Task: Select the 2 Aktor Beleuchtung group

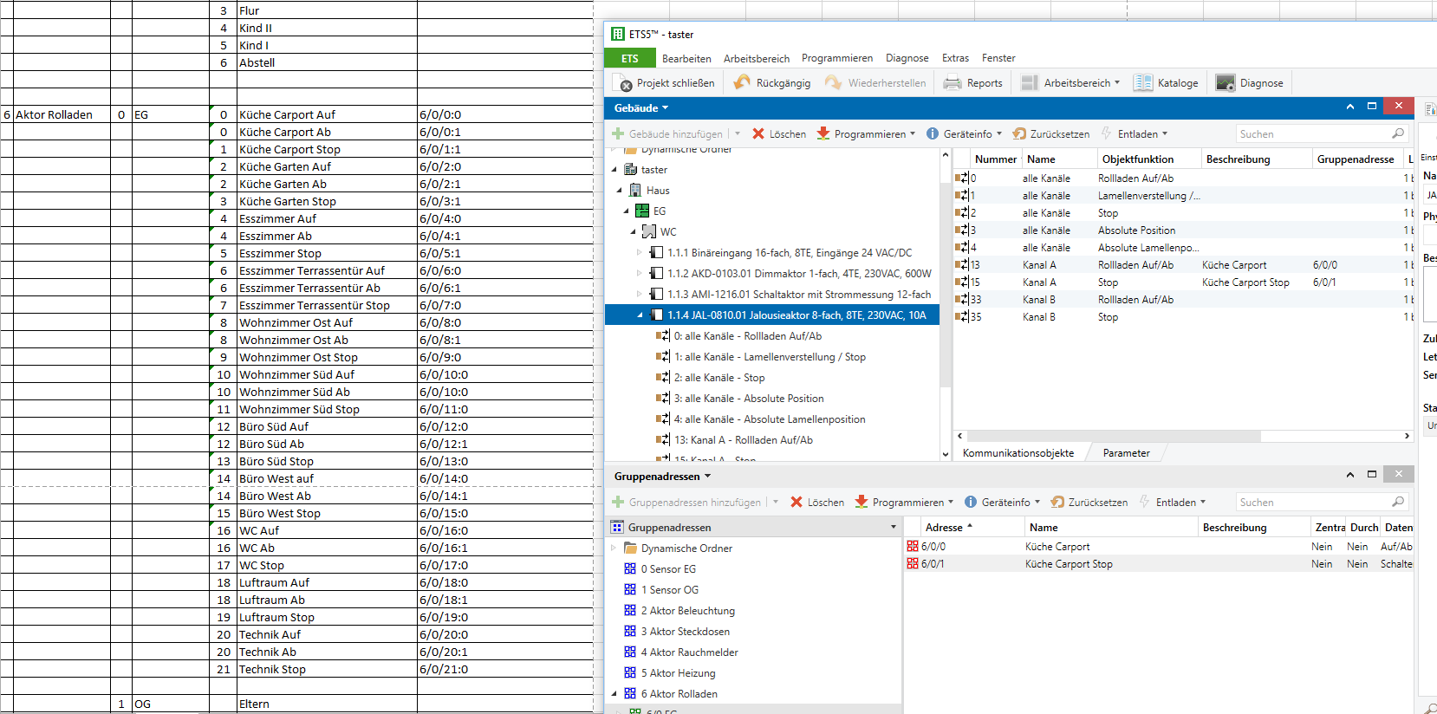Action: (687, 611)
